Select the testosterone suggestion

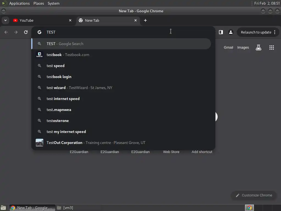click(x=121, y=121)
